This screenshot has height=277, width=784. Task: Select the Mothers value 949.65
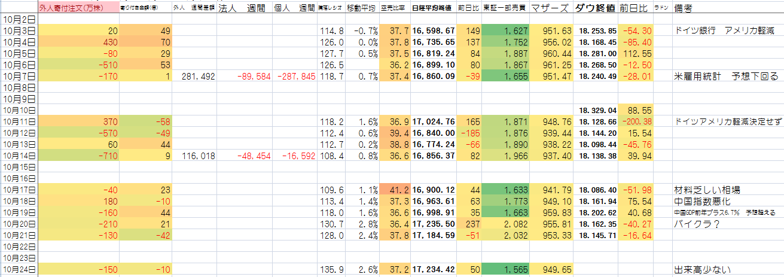(551, 269)
